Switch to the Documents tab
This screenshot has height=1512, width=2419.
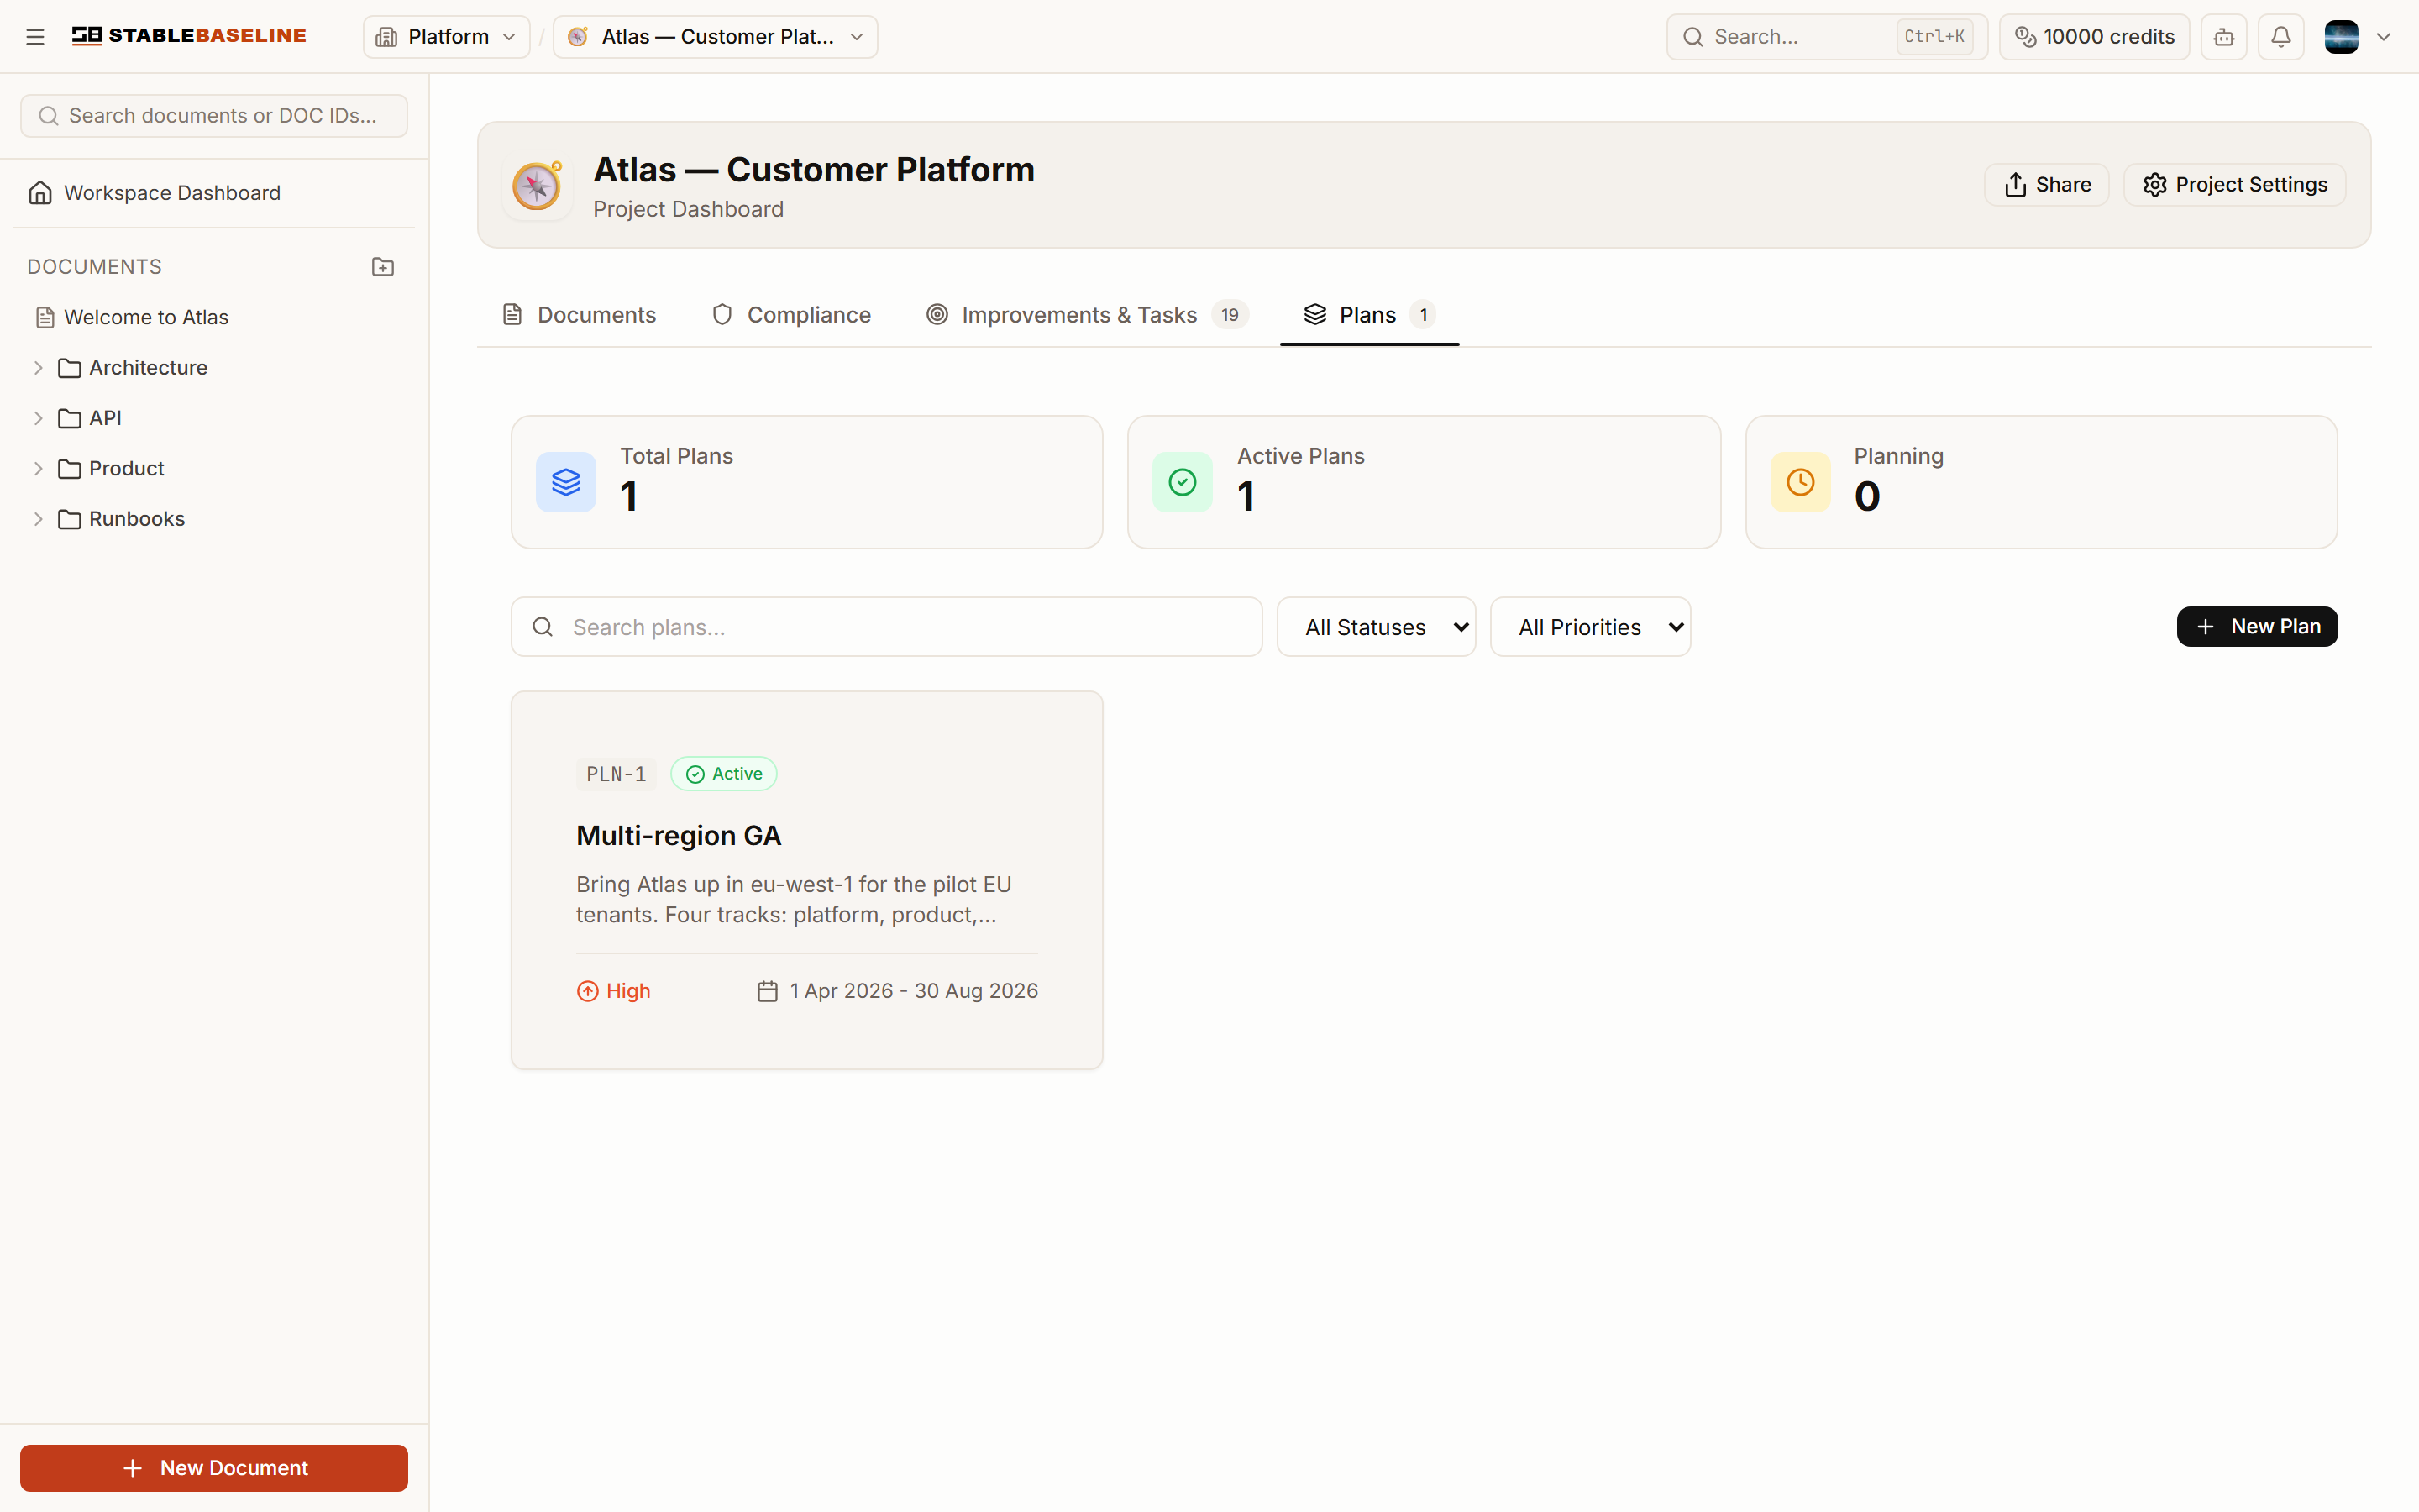pos(579,315)
